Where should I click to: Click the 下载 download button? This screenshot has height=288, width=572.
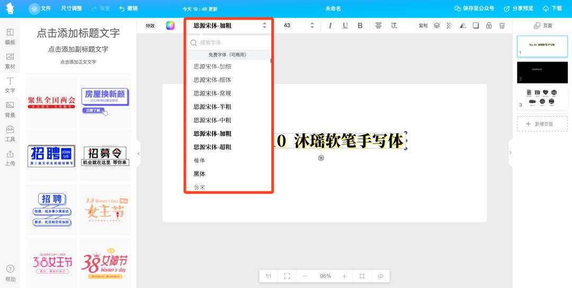[x=552, y=8]
